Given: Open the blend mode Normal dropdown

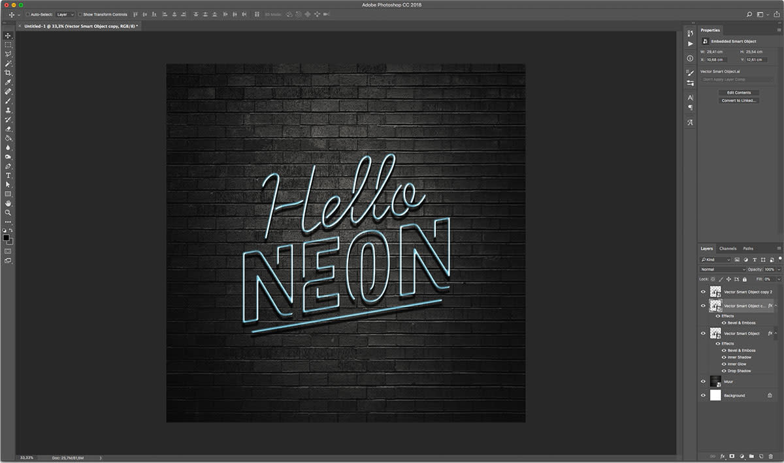Looking at the screenshot, I should (x=723, y=269).
